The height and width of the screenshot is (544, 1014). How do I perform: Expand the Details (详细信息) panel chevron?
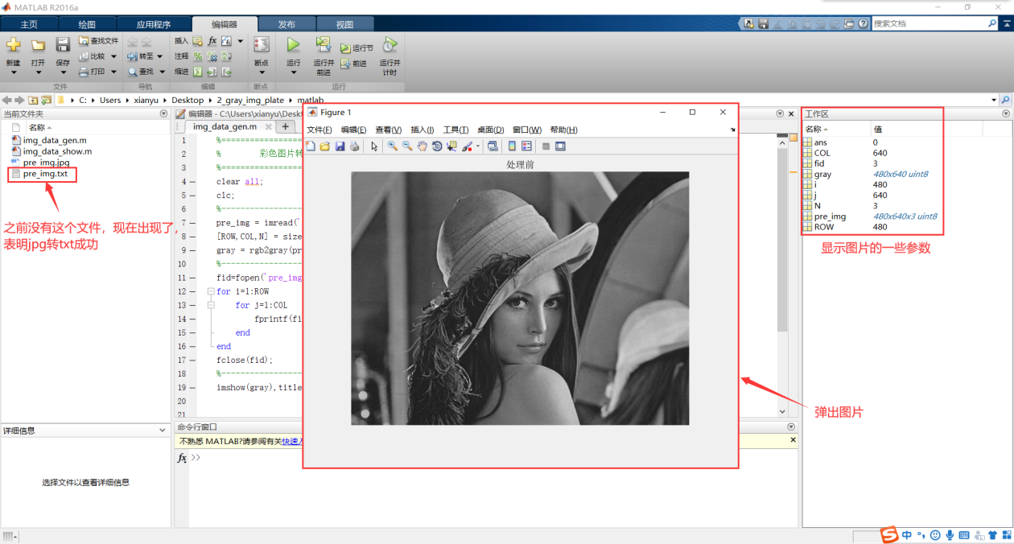[x=163, y=431]
